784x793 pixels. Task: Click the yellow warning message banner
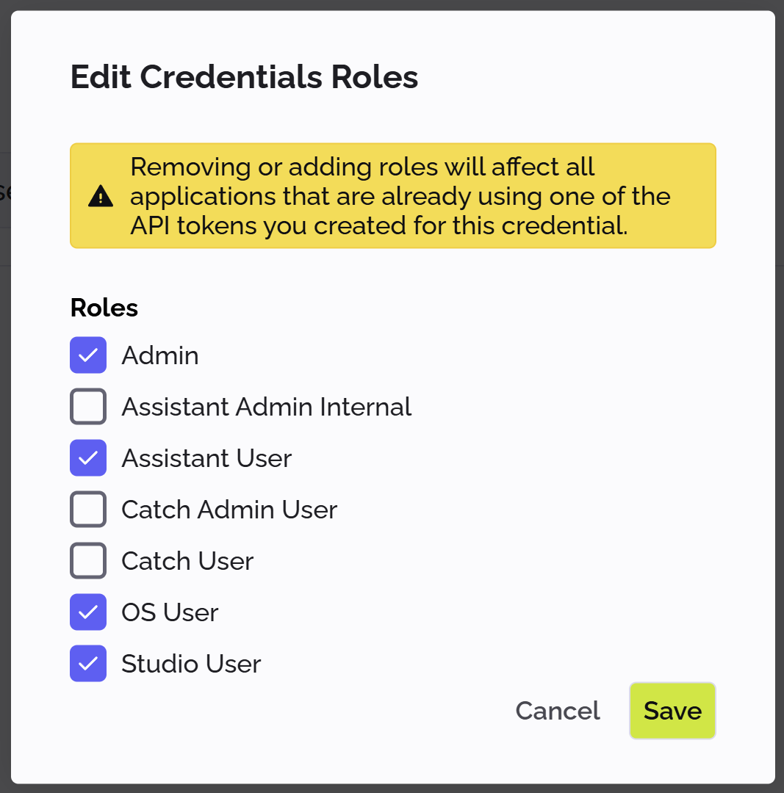pos(392,196)
